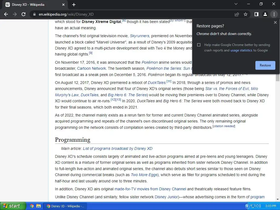Click the Programming section heading
This screenshot has width=280, height=210.
pos(72,140)
